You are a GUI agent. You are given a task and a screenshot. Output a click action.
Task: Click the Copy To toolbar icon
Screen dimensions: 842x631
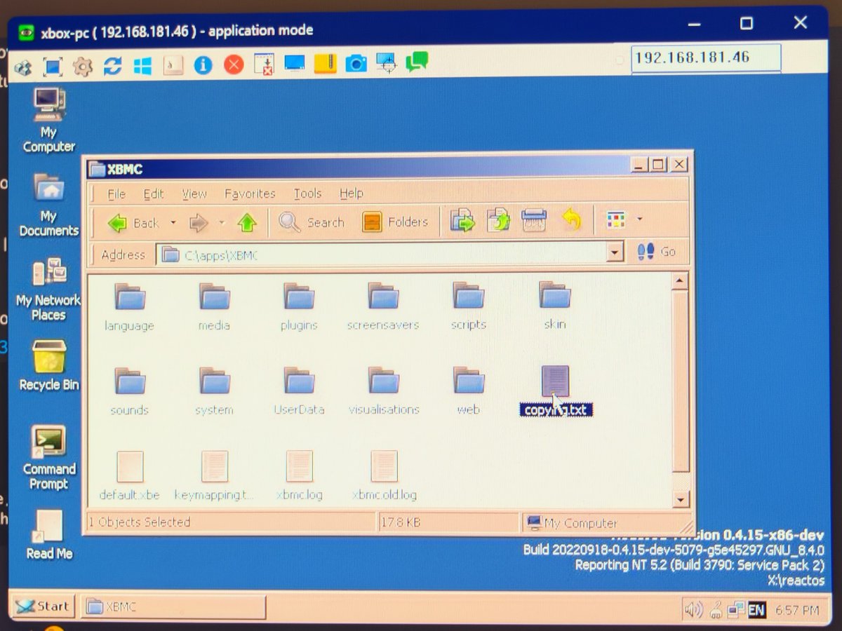(x=499, y=220)
